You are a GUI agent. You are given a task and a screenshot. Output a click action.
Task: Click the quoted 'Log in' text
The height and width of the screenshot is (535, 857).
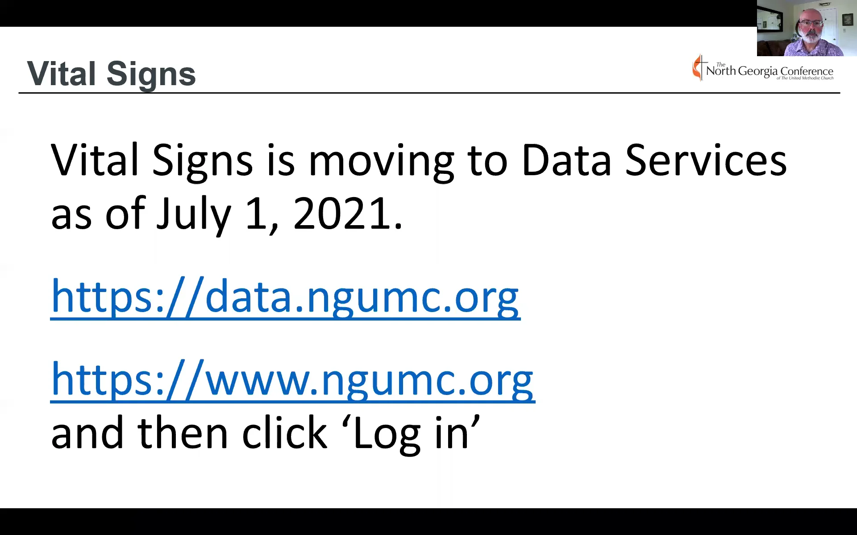[411, 433]
